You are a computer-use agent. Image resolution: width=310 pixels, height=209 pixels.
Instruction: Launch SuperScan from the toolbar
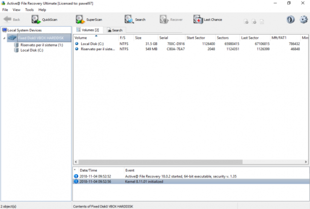[x=89, y=19]
